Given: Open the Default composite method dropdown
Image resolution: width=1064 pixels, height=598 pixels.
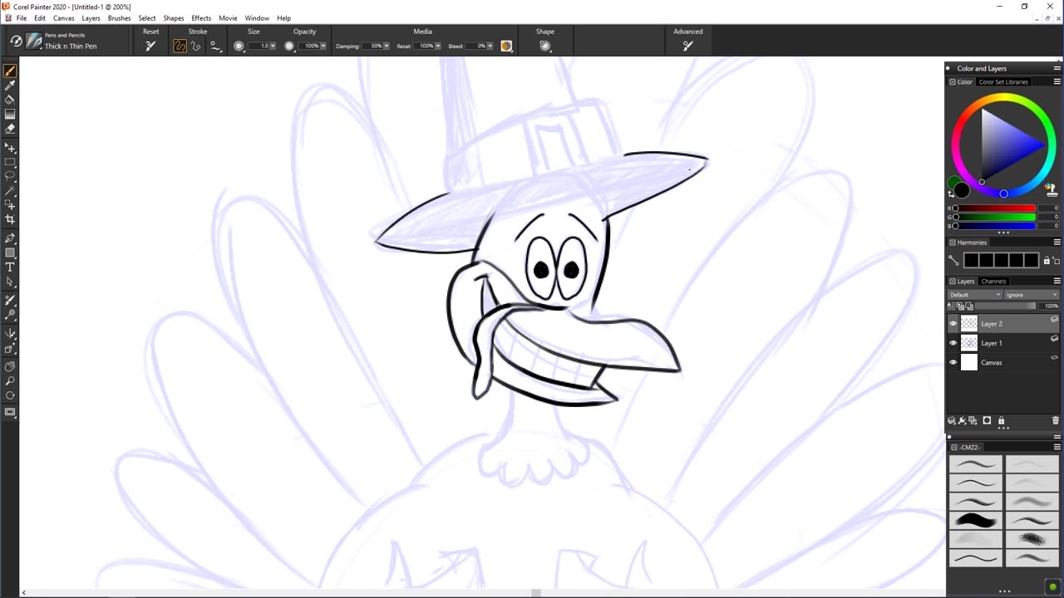Looking at the screenshot, I should (x=975, y=295).
